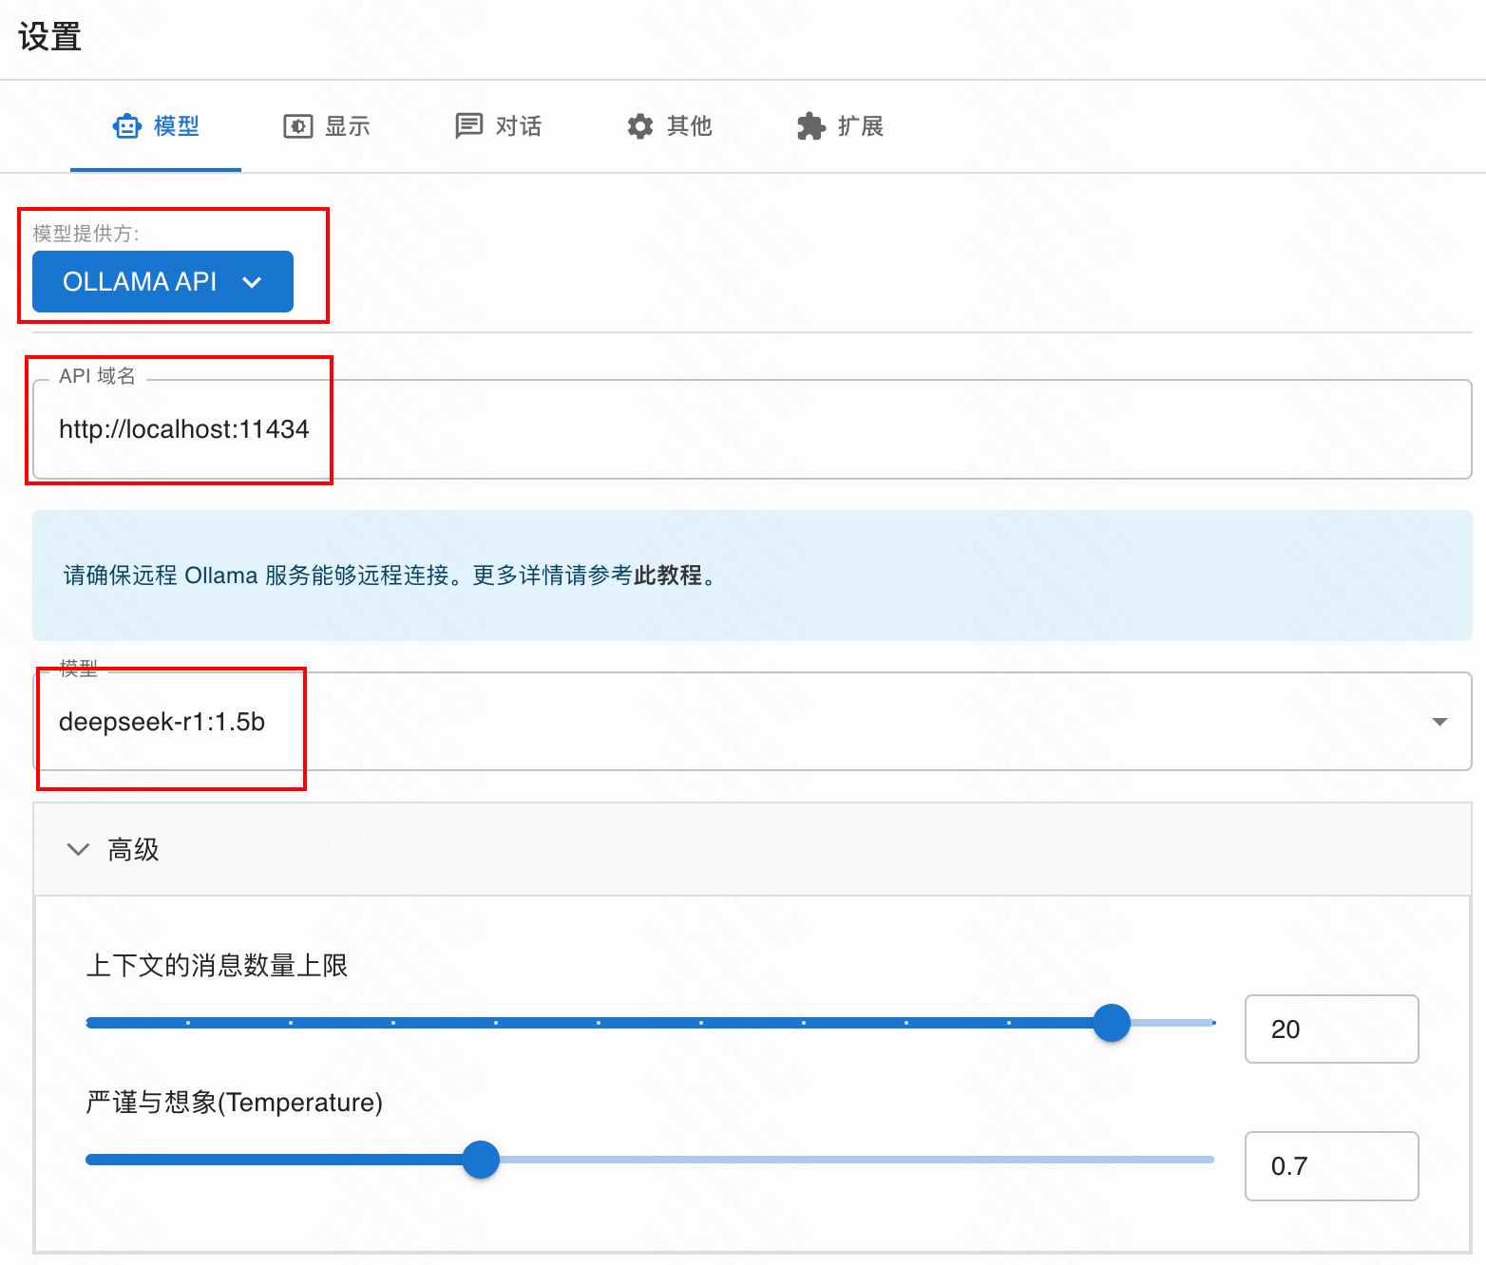1486x1265 pixels.
Task: Click the puzzle piece icon beside 扩展
Action: coord(810,126)
